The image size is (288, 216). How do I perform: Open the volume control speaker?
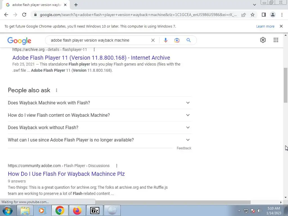tap(260, 211)
